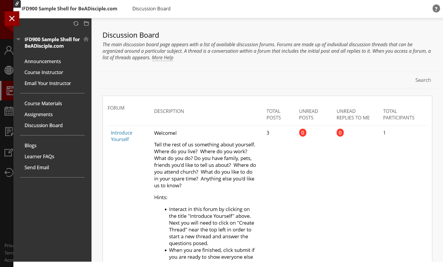Click the Discussion Board breadcrumb in top bar
The image size is (443, 267).
(x=152, y=9)
